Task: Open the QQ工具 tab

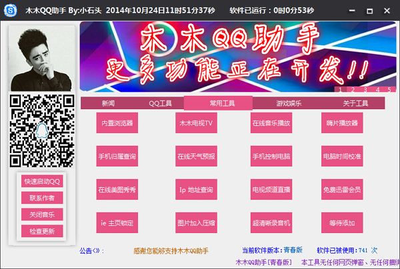Action: 160,103
